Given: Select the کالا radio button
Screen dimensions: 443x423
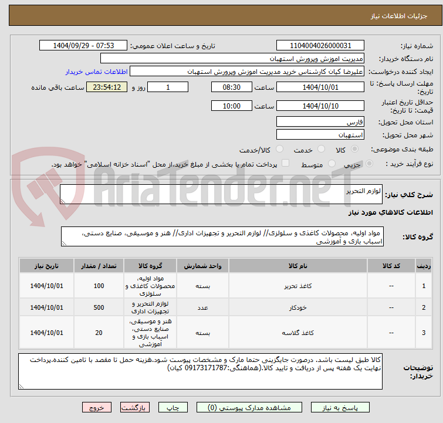Looking at the screenshot, I should (354, 149).
